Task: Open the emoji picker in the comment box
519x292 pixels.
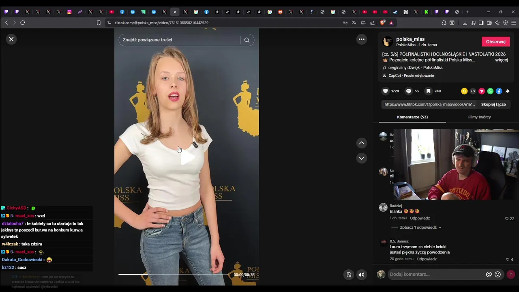Action: coord(498,275)
